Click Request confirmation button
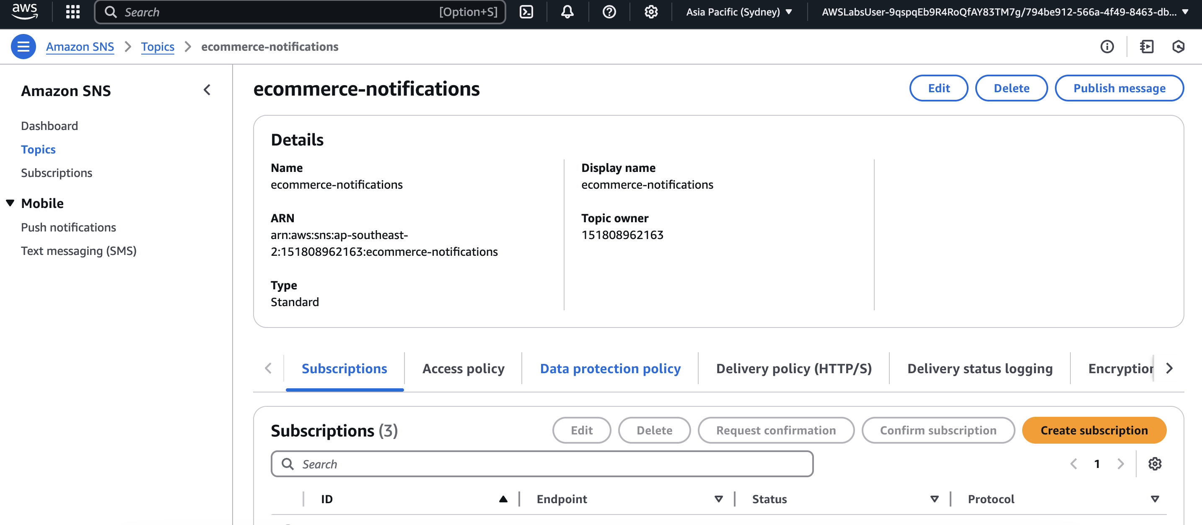The width and height of the screenshot is (1202, 525). 775,430
